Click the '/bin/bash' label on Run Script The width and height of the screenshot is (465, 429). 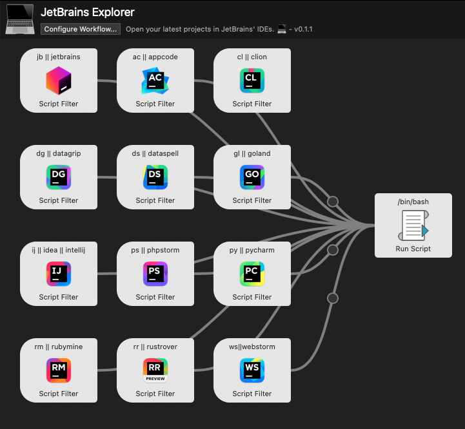pos(413,202)
